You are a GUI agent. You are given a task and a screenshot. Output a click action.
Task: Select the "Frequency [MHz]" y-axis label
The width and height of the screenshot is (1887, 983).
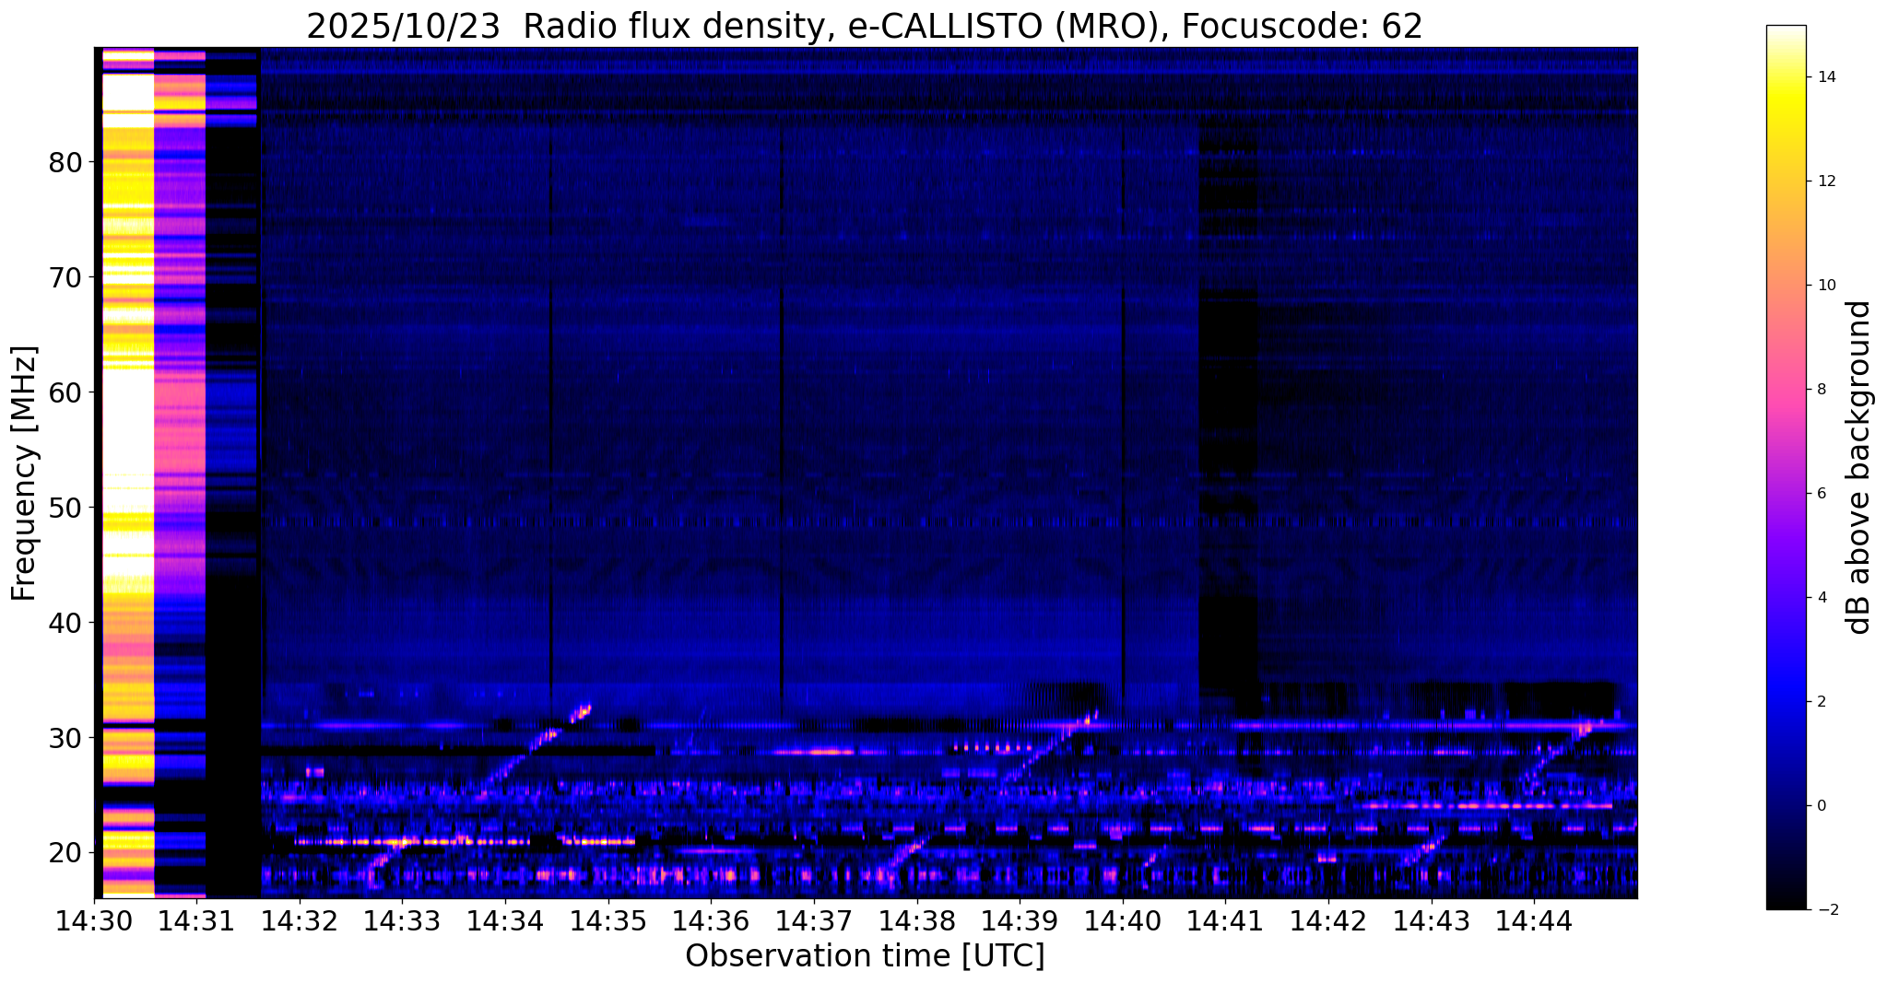24,474
